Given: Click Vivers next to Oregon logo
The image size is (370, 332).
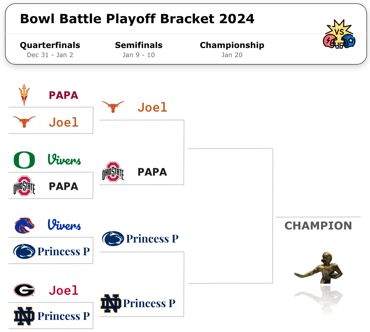Looking at the screenshot, I should click(64, 160).
